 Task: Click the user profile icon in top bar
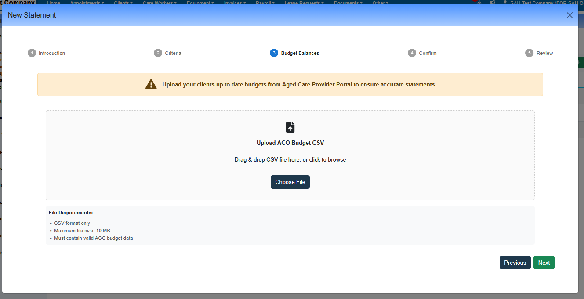505,3
